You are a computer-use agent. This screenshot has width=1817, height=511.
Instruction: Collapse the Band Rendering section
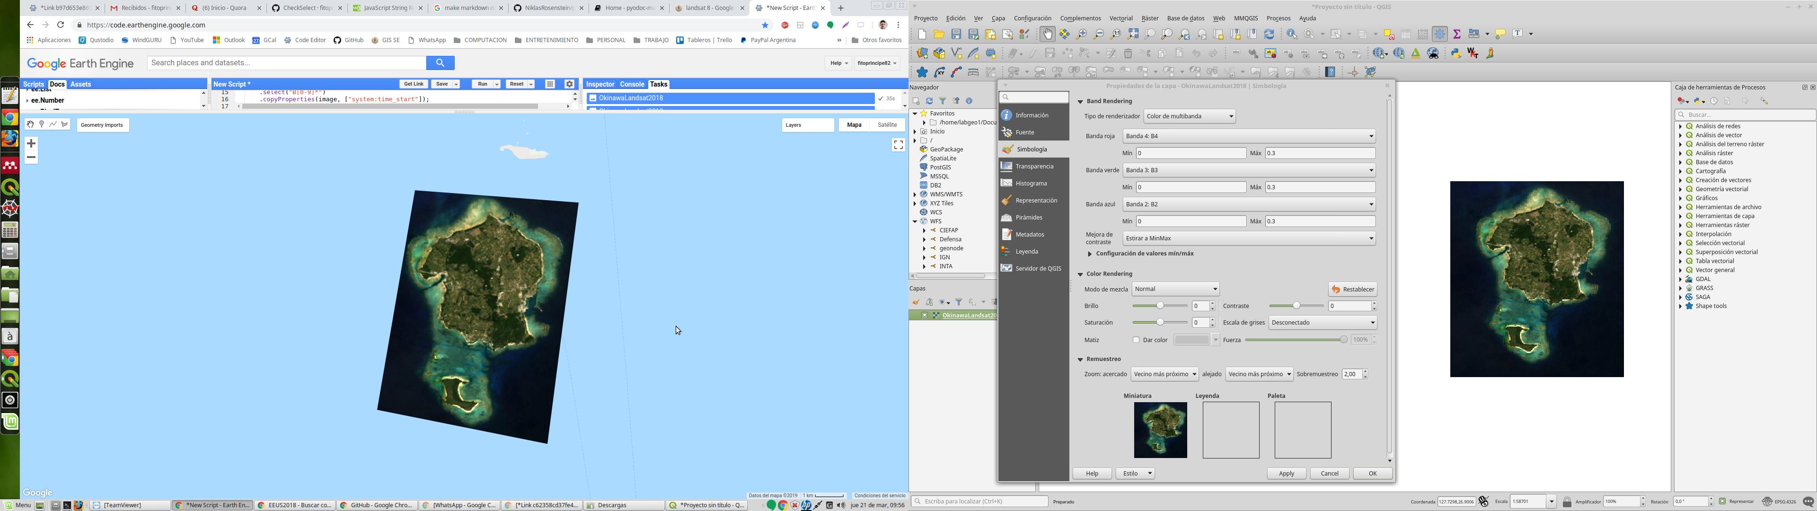point(1080,102)
